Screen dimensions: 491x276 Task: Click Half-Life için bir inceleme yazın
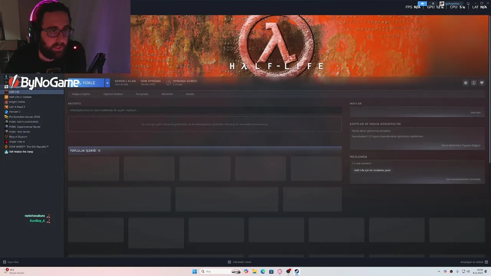(x=372, y=170)
